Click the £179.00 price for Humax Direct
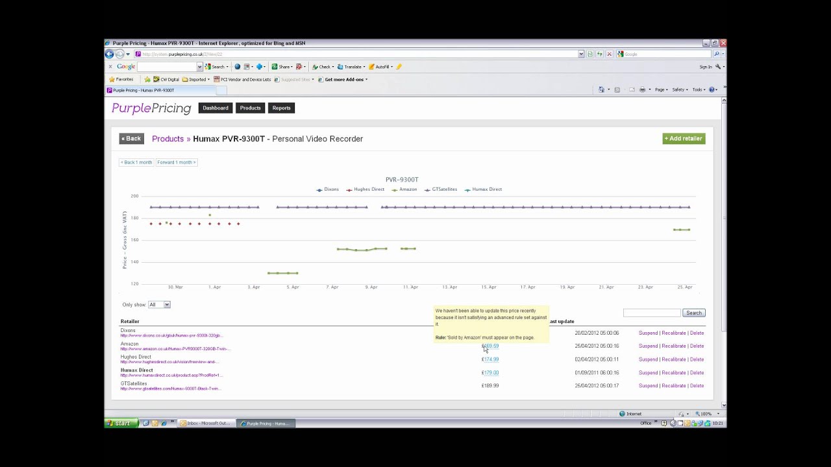Screen dimensions: 831x467 (490, 372)
